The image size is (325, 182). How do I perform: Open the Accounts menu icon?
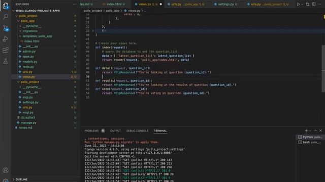6,170
